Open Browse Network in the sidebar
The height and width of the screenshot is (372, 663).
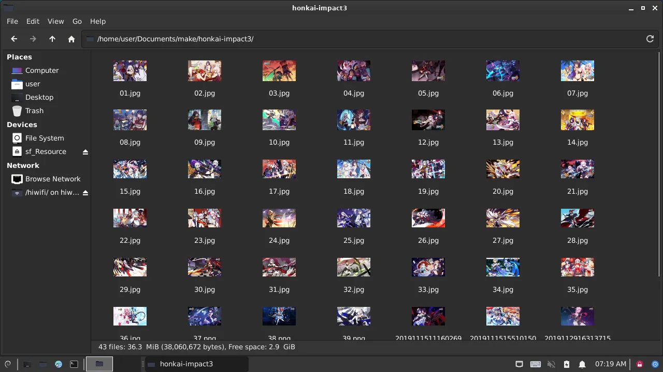(52, 179)
